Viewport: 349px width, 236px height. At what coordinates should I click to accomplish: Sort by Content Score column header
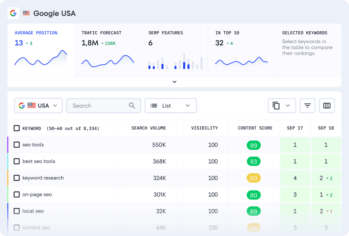255,128
